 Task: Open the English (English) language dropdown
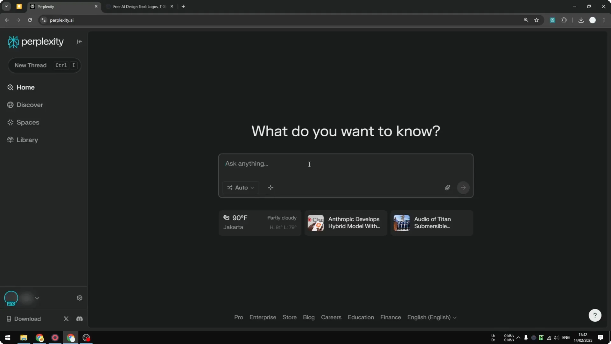point(432,317)
